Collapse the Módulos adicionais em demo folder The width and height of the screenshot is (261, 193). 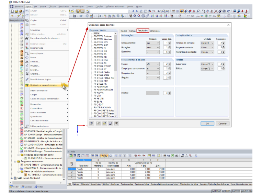tap(19, 155)
